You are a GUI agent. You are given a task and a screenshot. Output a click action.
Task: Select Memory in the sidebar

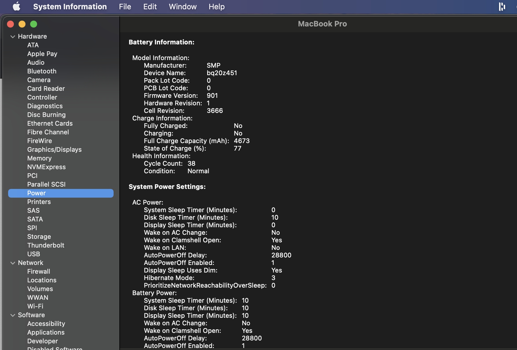[39, 158]
